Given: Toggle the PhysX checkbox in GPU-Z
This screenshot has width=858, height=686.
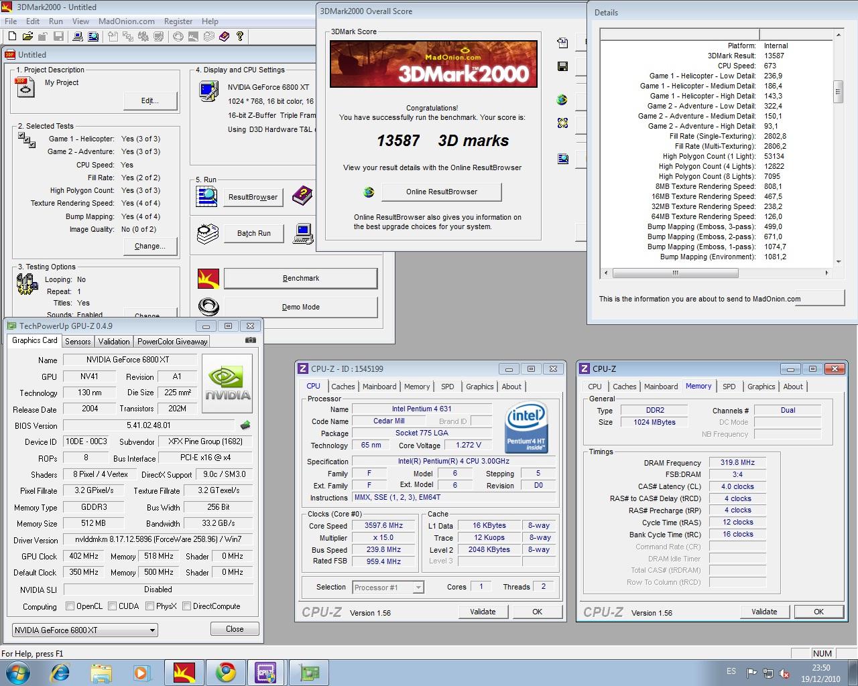Looking at the screenshot, I should tap(149, 606).
